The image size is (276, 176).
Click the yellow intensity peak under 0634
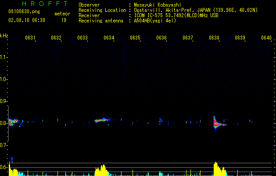(102, 170)
